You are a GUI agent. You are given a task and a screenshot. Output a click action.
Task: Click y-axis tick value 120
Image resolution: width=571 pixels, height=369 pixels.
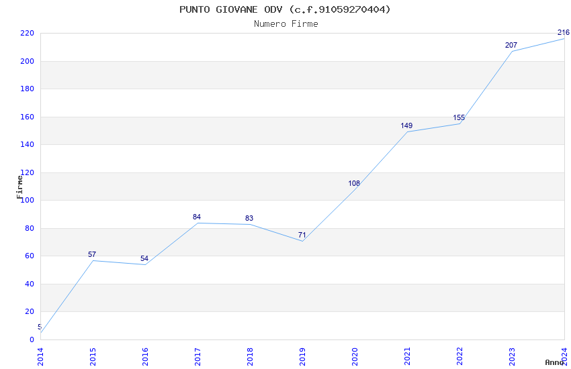pos(28,172)
